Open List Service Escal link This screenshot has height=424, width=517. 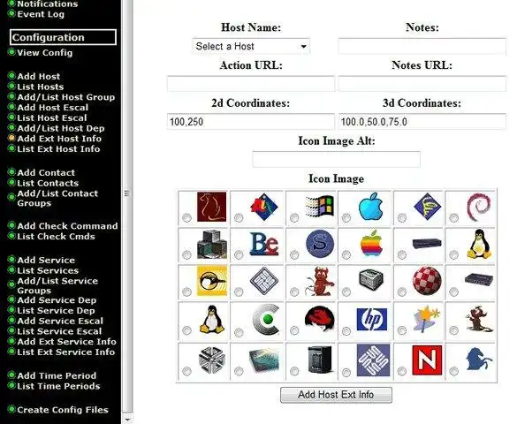(59, 331)
